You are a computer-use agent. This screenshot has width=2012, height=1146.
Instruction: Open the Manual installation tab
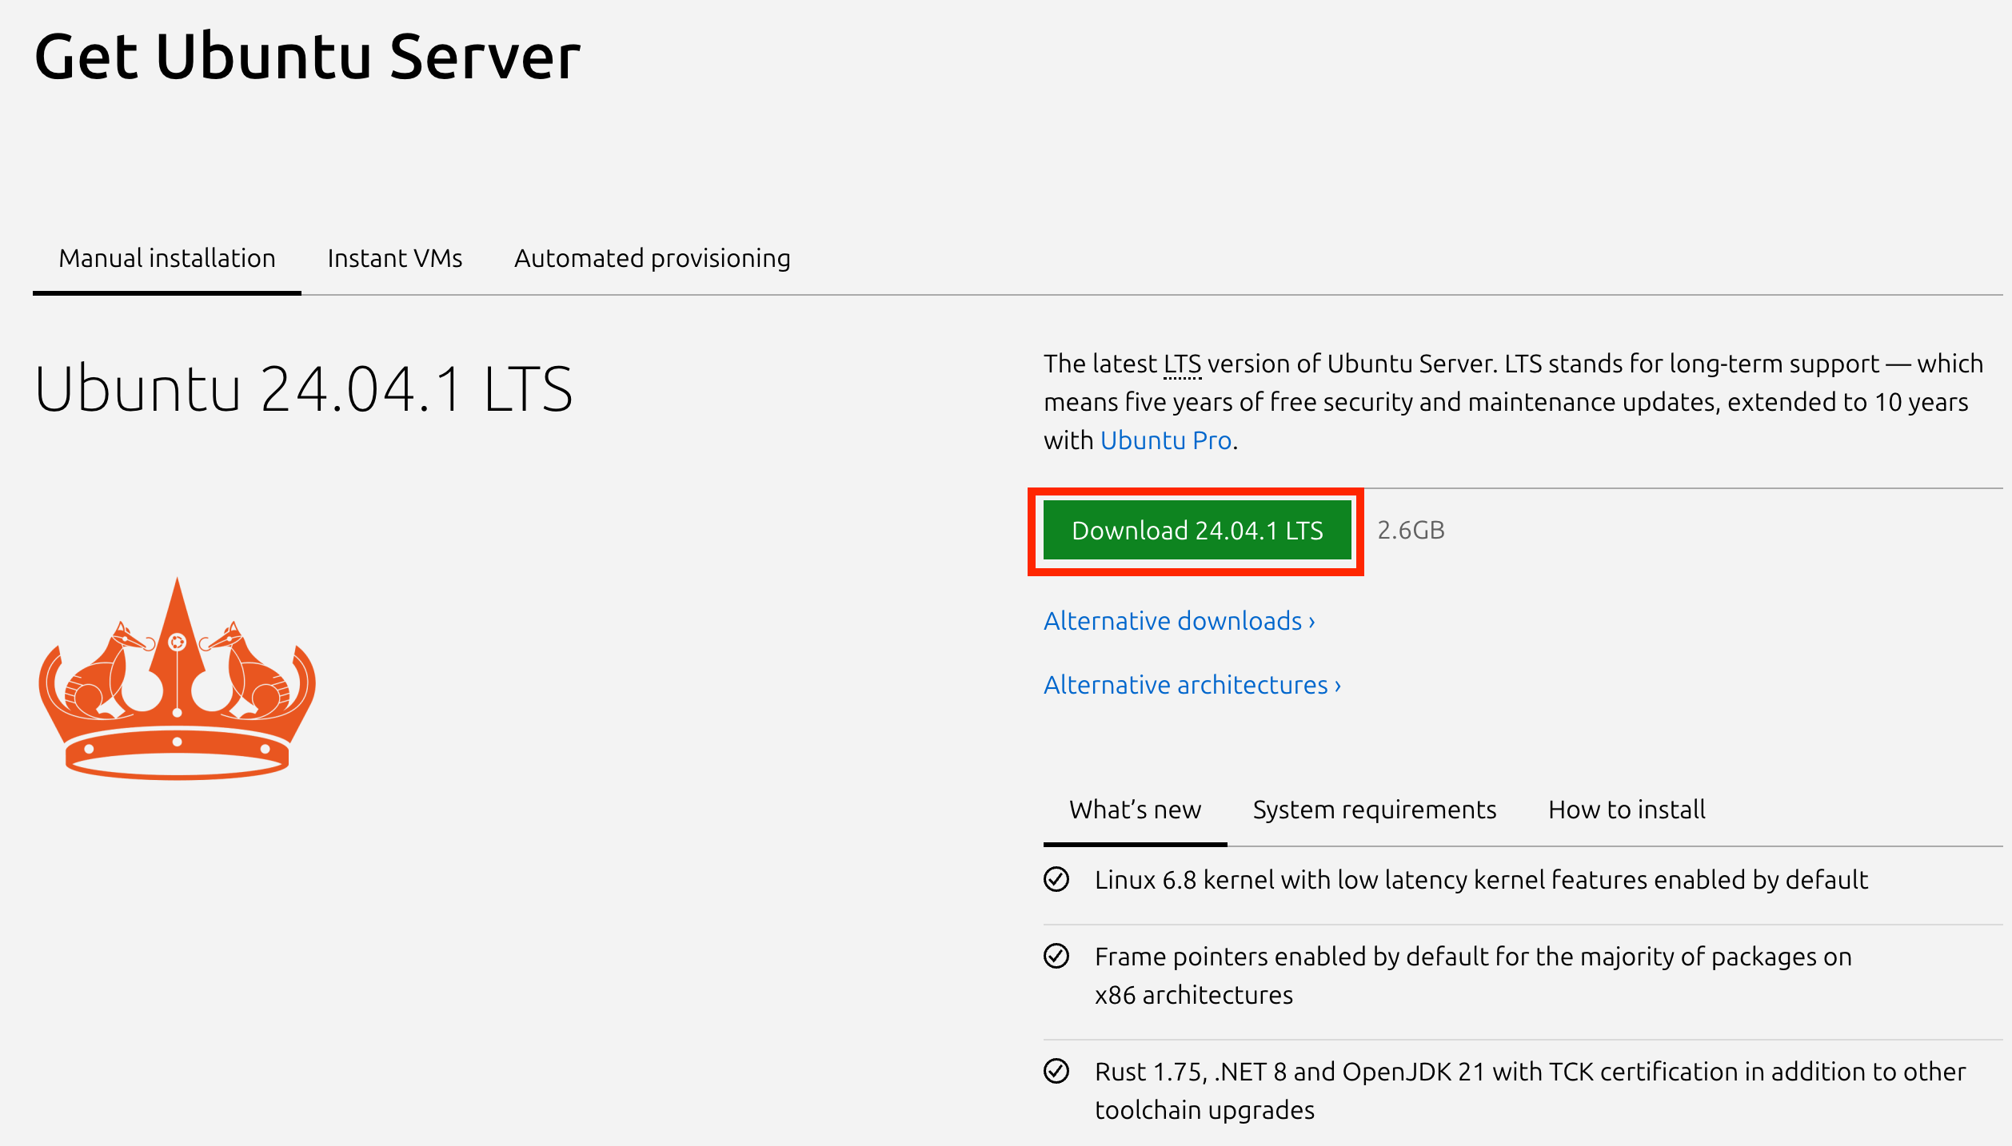pyautogui.click(x=167, y=258)
